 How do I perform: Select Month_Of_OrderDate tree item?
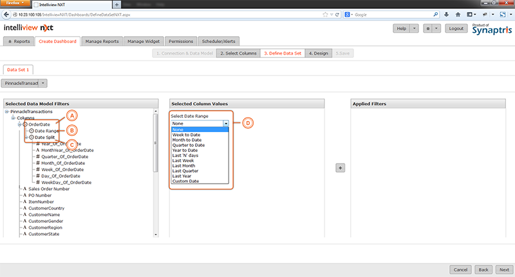[63, 164]
